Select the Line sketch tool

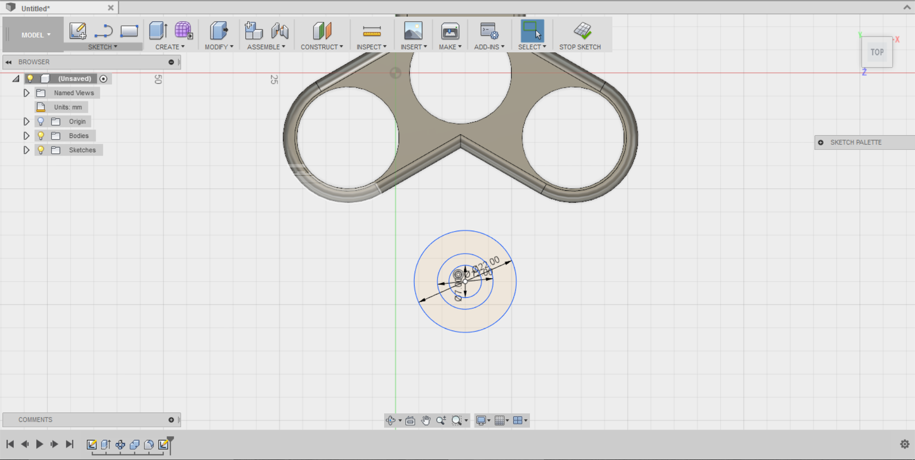tap(103, 31)
